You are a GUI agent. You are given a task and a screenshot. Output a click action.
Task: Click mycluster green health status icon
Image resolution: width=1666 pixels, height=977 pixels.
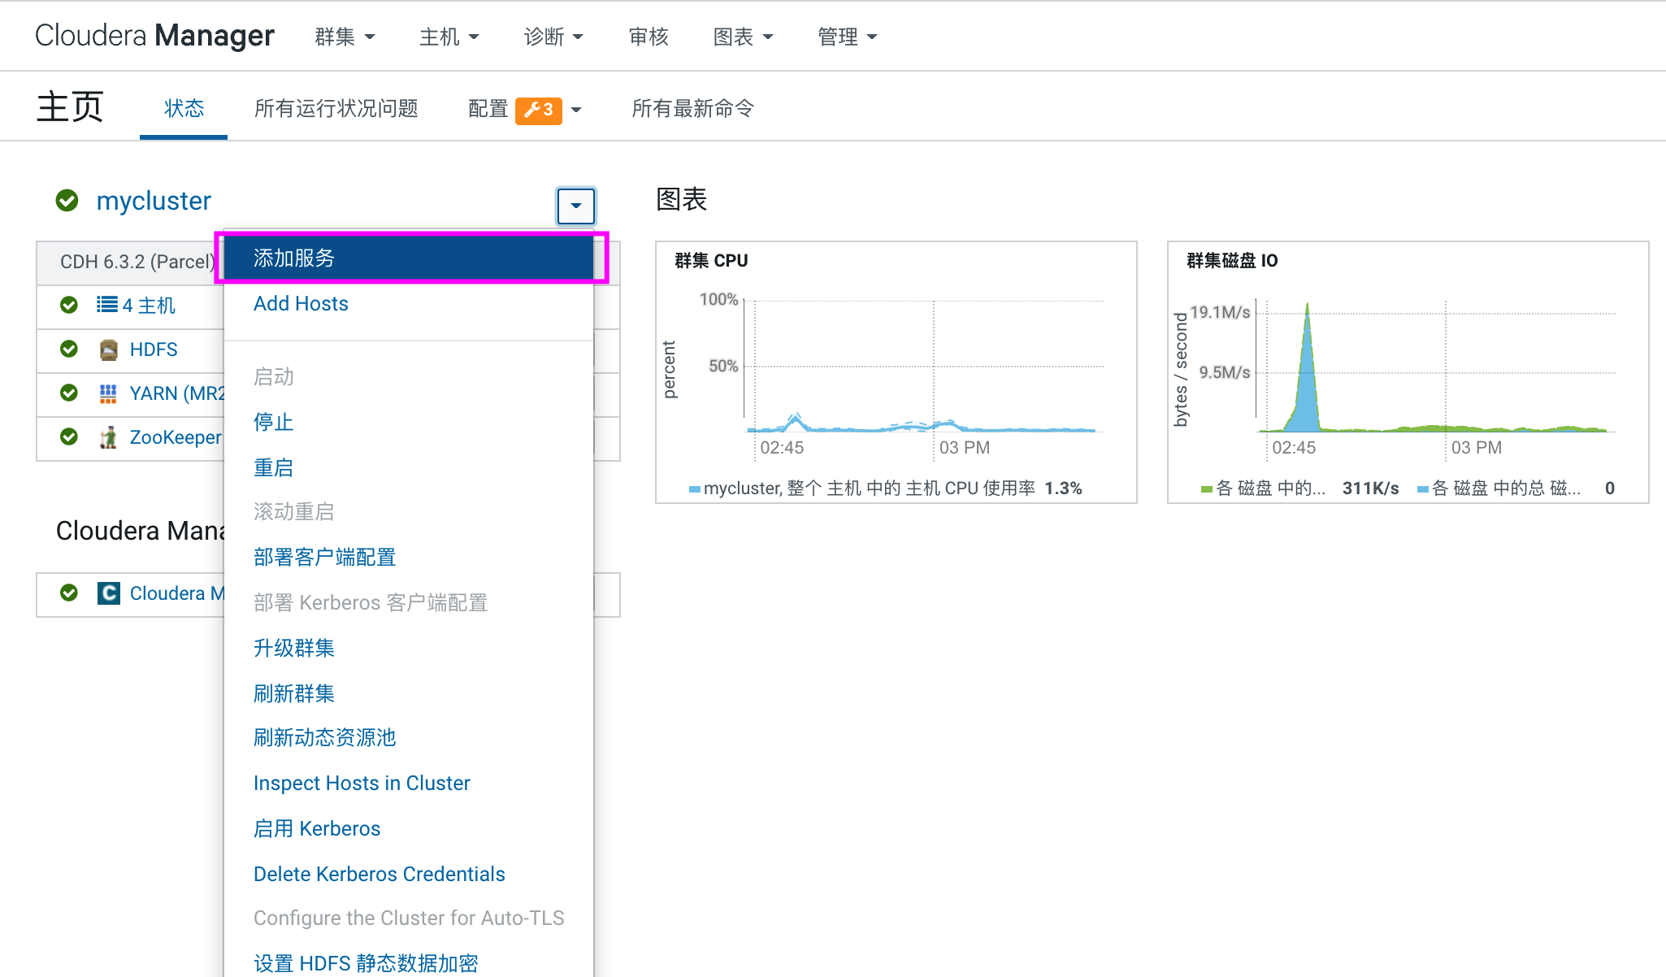coord(67,200)
